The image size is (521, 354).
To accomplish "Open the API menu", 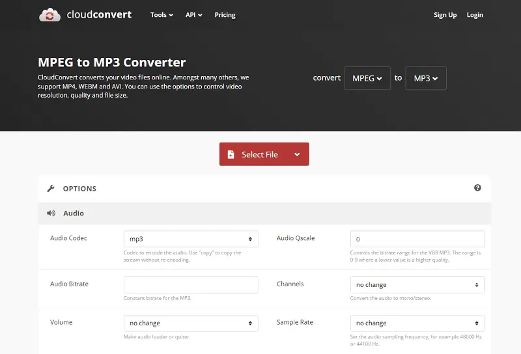I will [193, 15].
